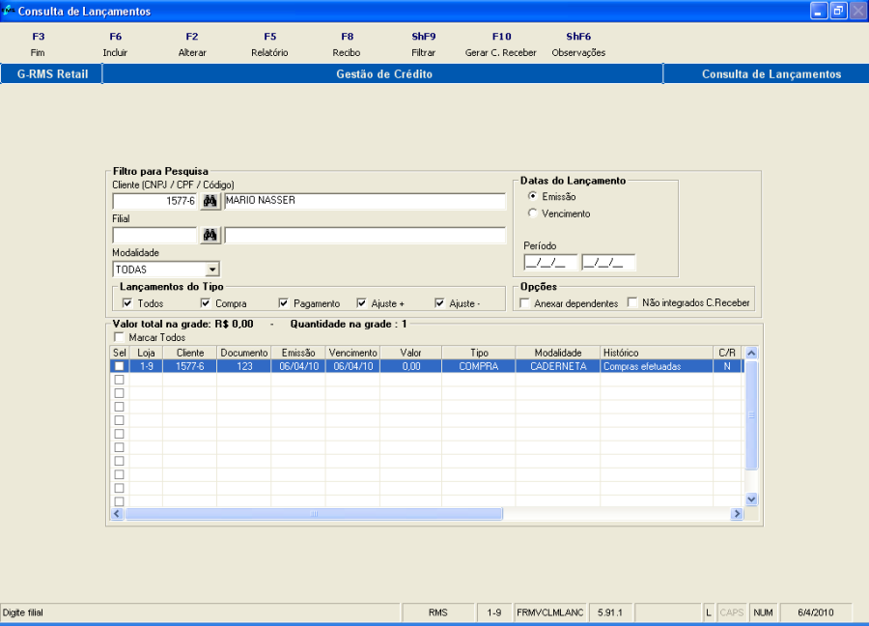Click the grid's scroll right arrow

pyautogui.click(x=737, y=513)
